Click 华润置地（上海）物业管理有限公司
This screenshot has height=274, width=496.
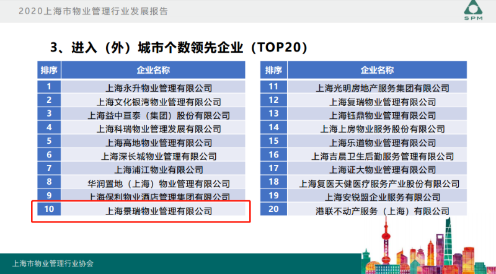tap(159, 183)
